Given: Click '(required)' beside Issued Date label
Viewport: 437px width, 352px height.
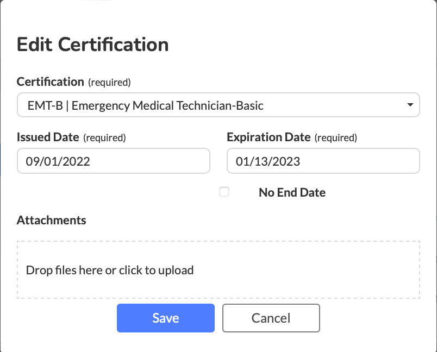Looking at the screenshot, I should click(x=104, y=138).
